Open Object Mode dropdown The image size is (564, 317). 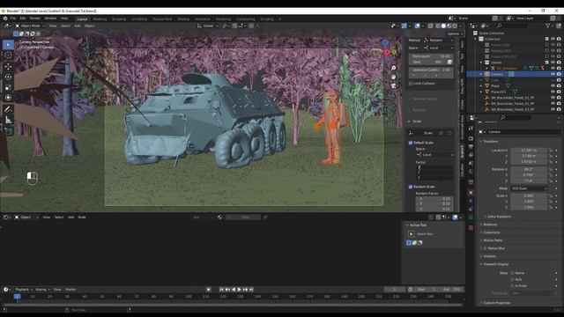[x=30, y=26]
